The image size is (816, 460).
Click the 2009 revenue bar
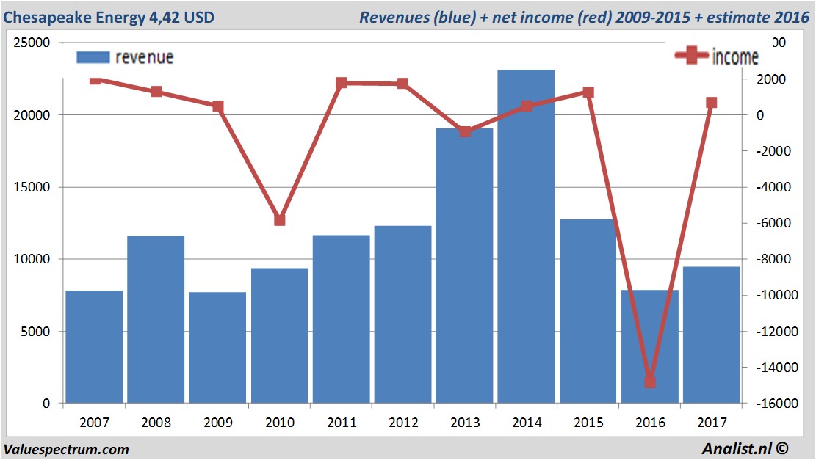218,348
